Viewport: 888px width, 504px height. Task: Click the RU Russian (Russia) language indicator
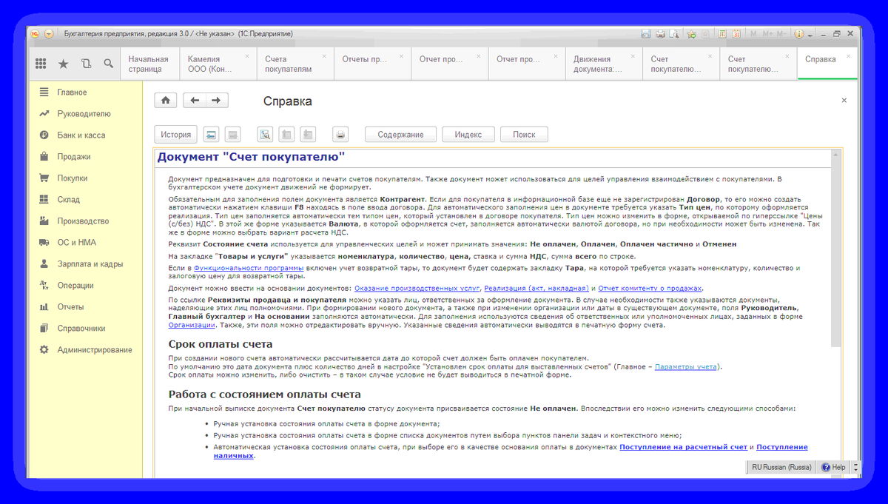tap(781, 467)
